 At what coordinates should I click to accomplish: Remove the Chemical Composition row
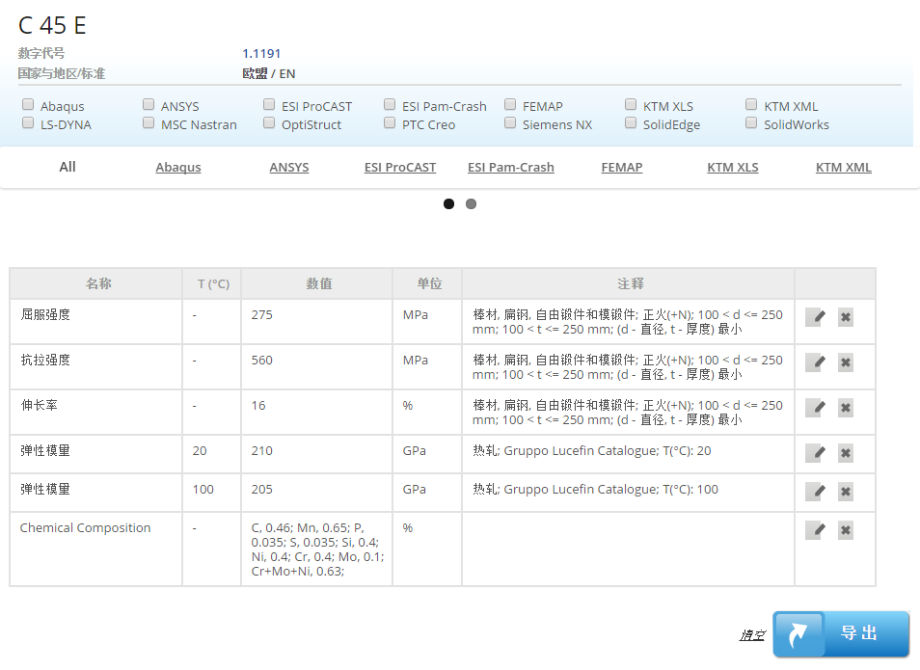coord(845,530)
